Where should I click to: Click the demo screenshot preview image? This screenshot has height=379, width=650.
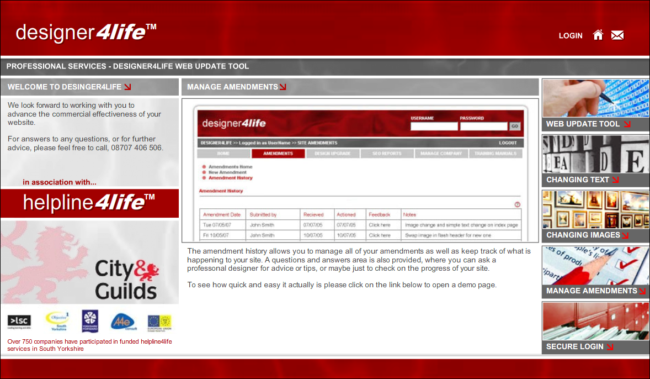click(360, 170)
